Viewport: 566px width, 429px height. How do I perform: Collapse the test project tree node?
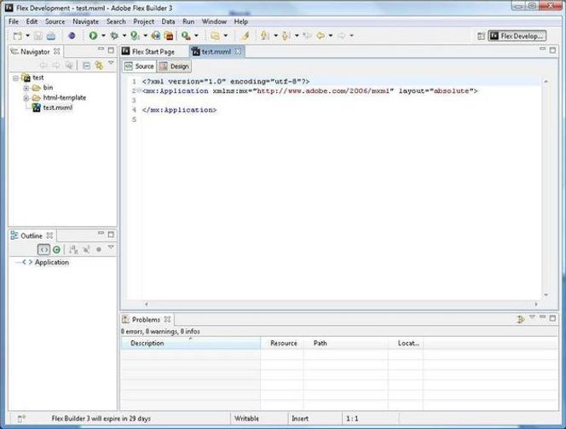15,78
